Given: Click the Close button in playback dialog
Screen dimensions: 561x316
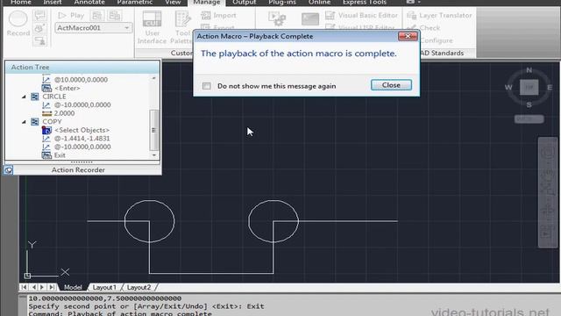Looking at the screenshot, I should pos(391,85).
